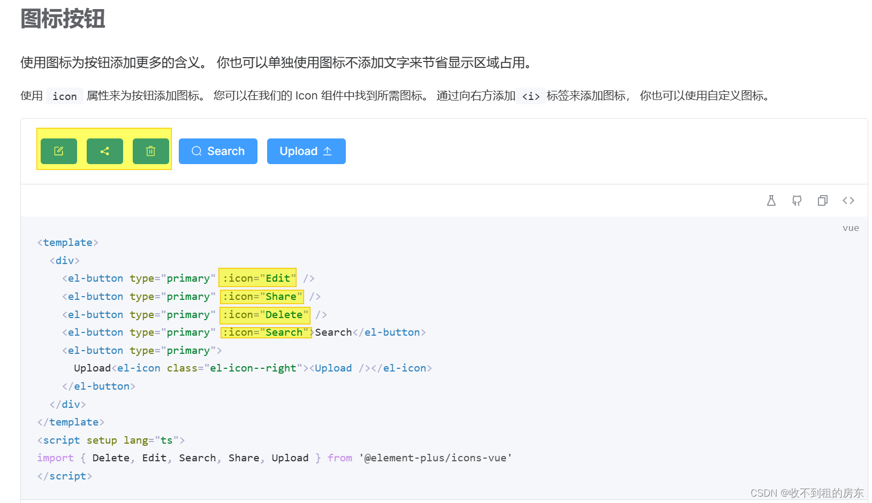Image resolution: width=872 pixels, height=503 pixels.
Task: Click the inline '<i>' code tag
Action: pyautogui.click(x=531, y=96)
